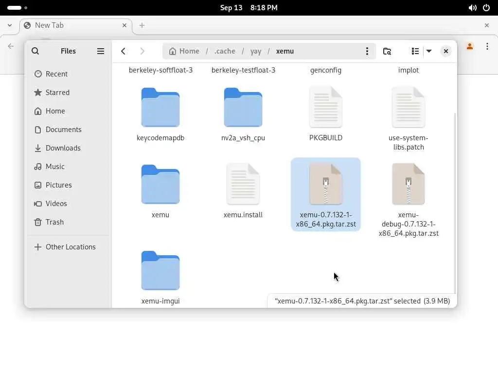The height and width of the screenshot is (379, 498).
Task: Go forward in folder history
Action: 142,51
